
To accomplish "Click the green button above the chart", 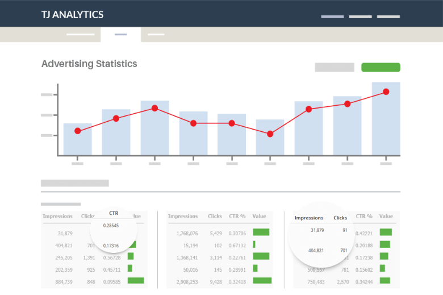I will point(381,67).
